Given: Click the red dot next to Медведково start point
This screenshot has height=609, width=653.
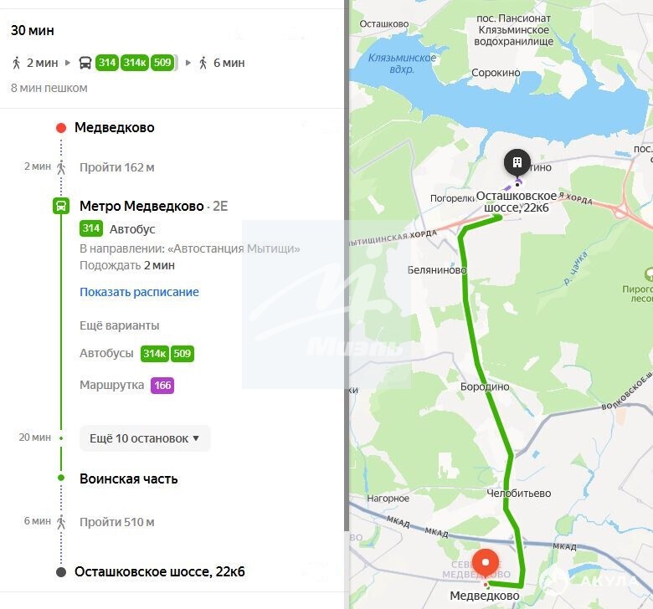Looking at the screenshot, I should 61,128.
